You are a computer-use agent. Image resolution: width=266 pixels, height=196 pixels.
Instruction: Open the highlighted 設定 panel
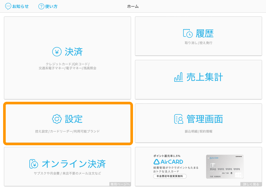coord(68,123)
